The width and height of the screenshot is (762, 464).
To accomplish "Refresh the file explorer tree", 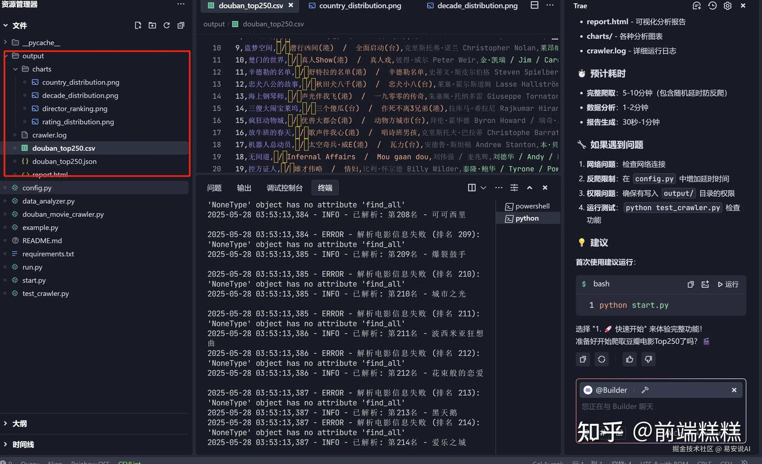I will click(x=167, y=25).
